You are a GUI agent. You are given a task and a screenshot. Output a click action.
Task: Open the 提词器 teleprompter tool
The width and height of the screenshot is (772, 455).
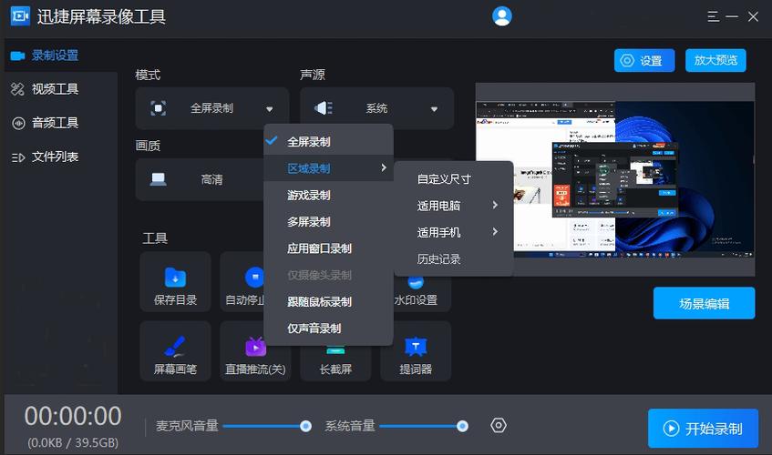[x=416, y=351]
